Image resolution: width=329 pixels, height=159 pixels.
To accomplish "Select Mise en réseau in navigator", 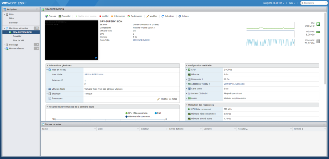I will [16, 48].
